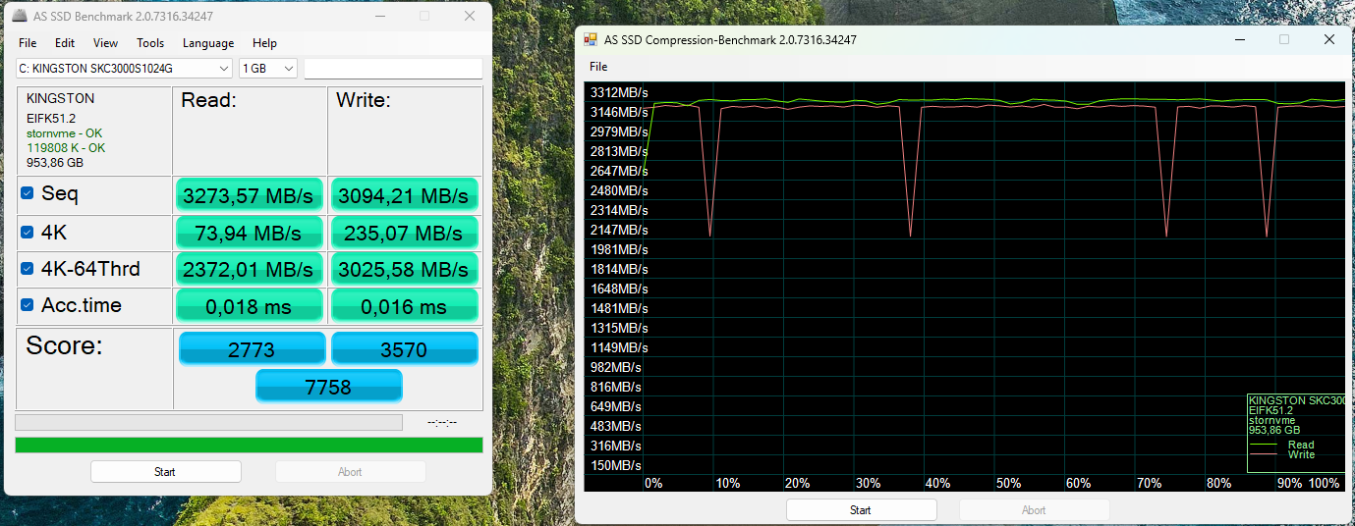Image resolution: width=1355 pixels, height=526 pixels.
Task: Open the Help menu
Action: (264, 43)
